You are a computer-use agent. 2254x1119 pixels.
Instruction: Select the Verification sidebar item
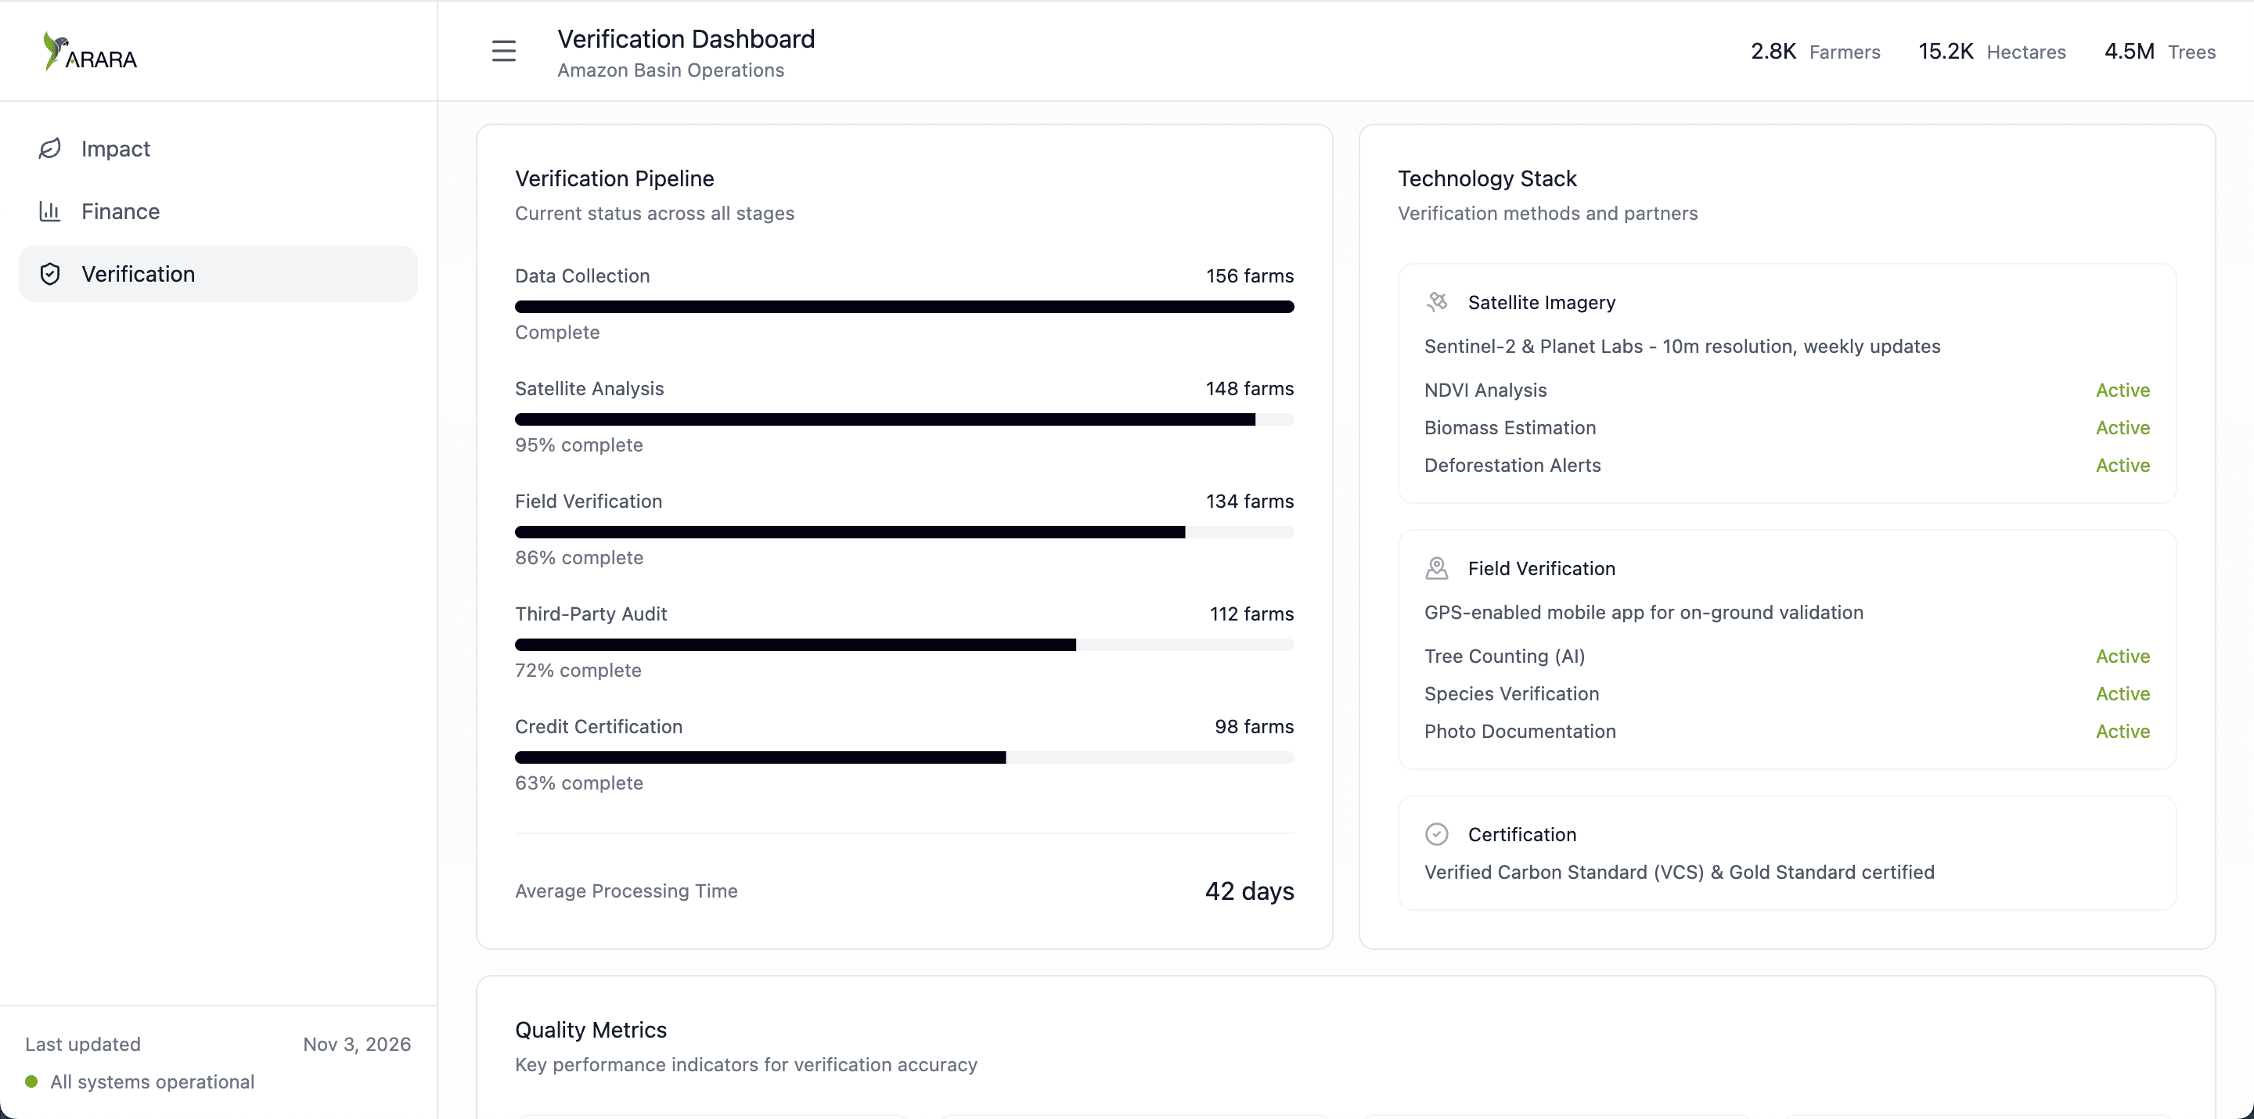[139, 274]
